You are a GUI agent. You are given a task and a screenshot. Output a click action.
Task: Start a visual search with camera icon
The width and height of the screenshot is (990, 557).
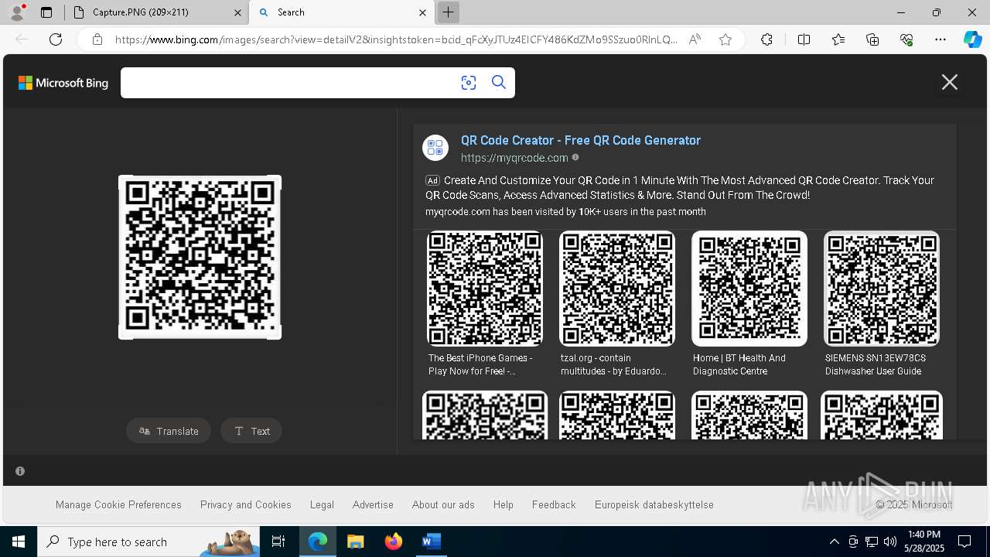[x=469, y=83]
